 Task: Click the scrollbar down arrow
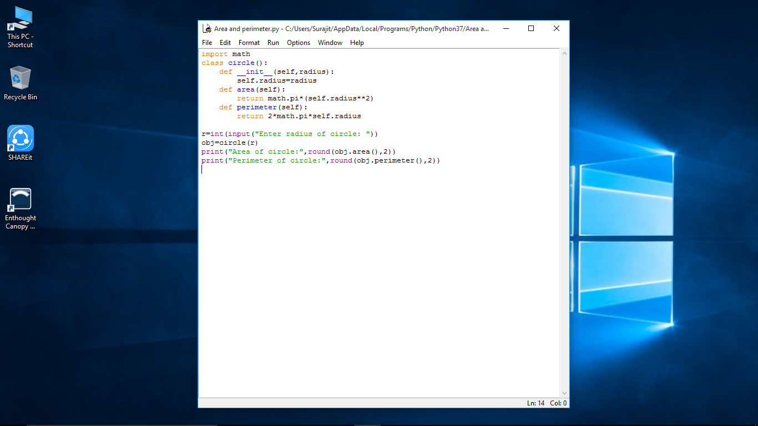[x=564, y=392]
